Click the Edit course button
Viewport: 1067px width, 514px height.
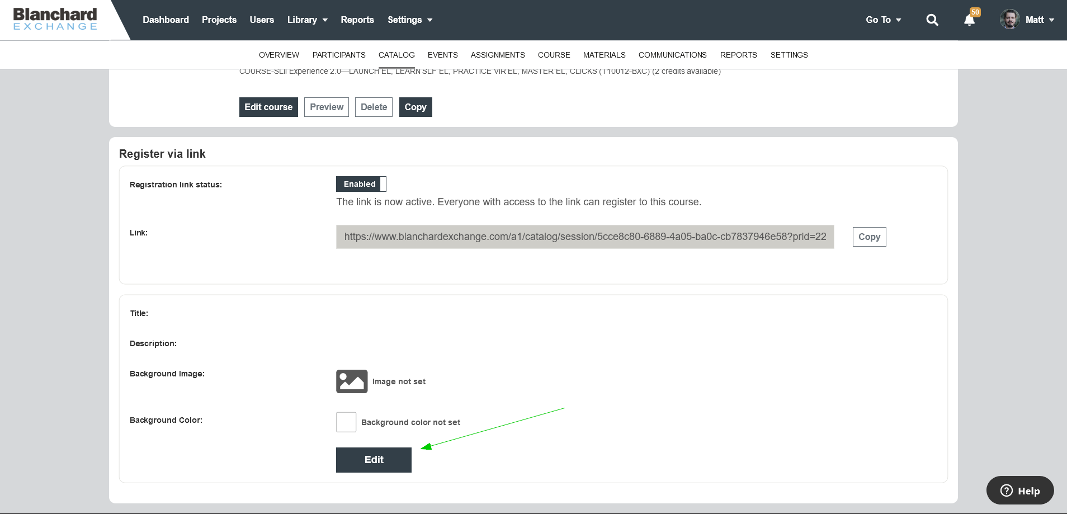click(x=268, y=107)
